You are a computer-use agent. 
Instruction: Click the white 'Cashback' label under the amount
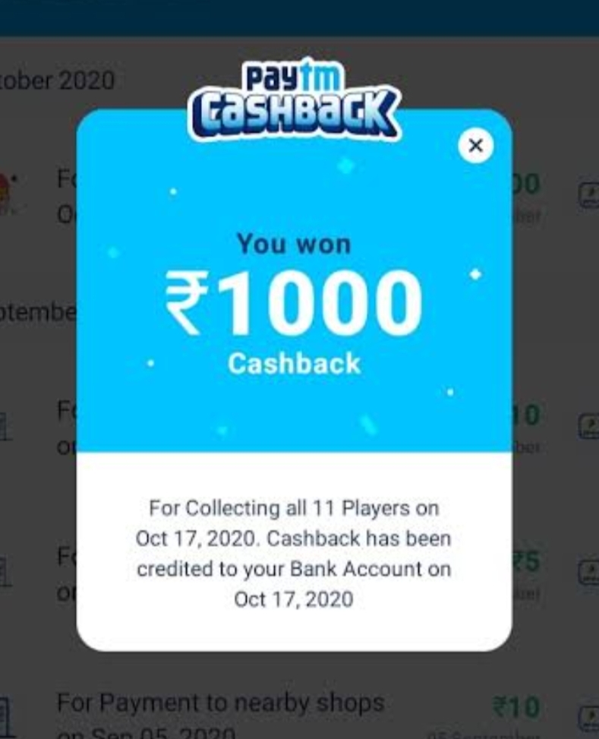(294, 364)
